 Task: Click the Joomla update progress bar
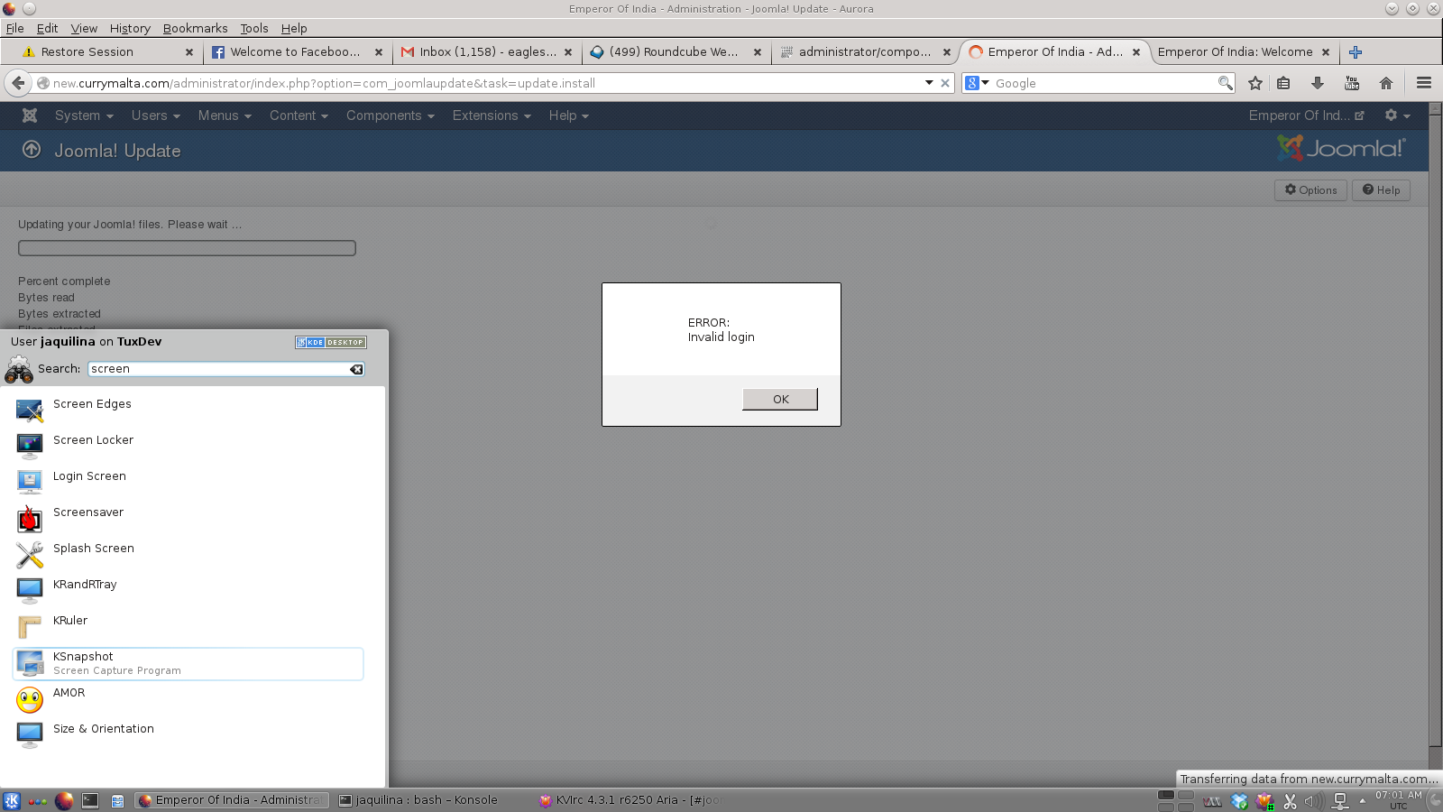187,248
